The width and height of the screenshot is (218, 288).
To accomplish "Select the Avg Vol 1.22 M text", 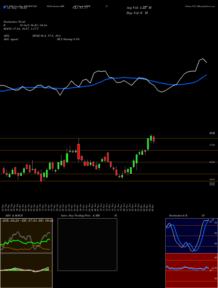I will coord(139,8).
